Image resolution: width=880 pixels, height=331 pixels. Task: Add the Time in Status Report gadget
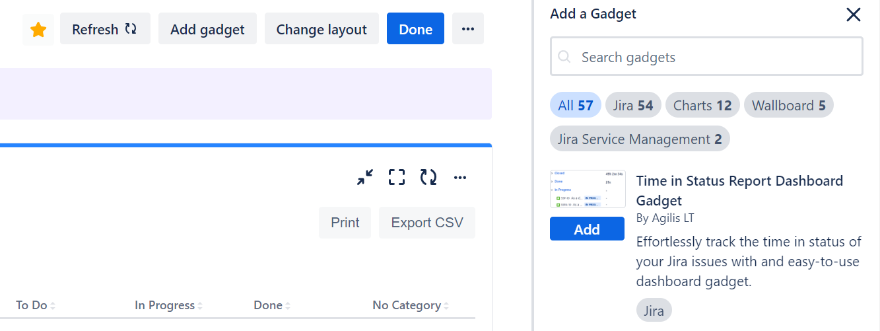[587, 229]
